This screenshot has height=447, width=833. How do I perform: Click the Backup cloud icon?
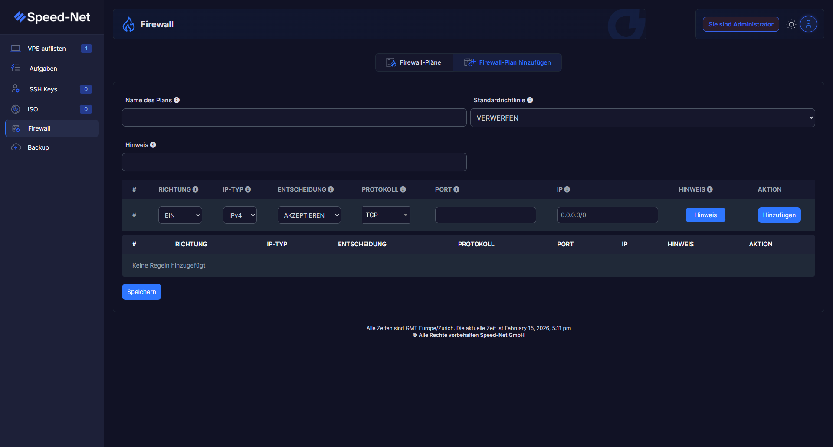16,147
